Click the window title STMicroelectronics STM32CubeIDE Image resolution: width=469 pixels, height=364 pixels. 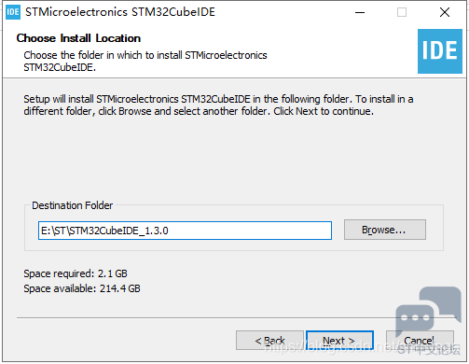click(x=120, y=12)
